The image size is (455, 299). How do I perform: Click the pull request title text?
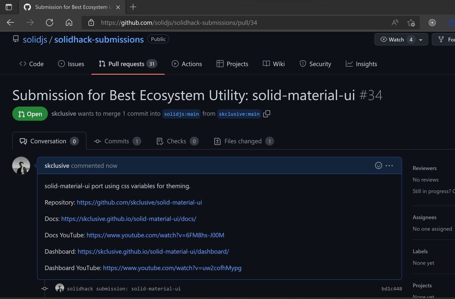pyautogui.click(x=184, y=95)
